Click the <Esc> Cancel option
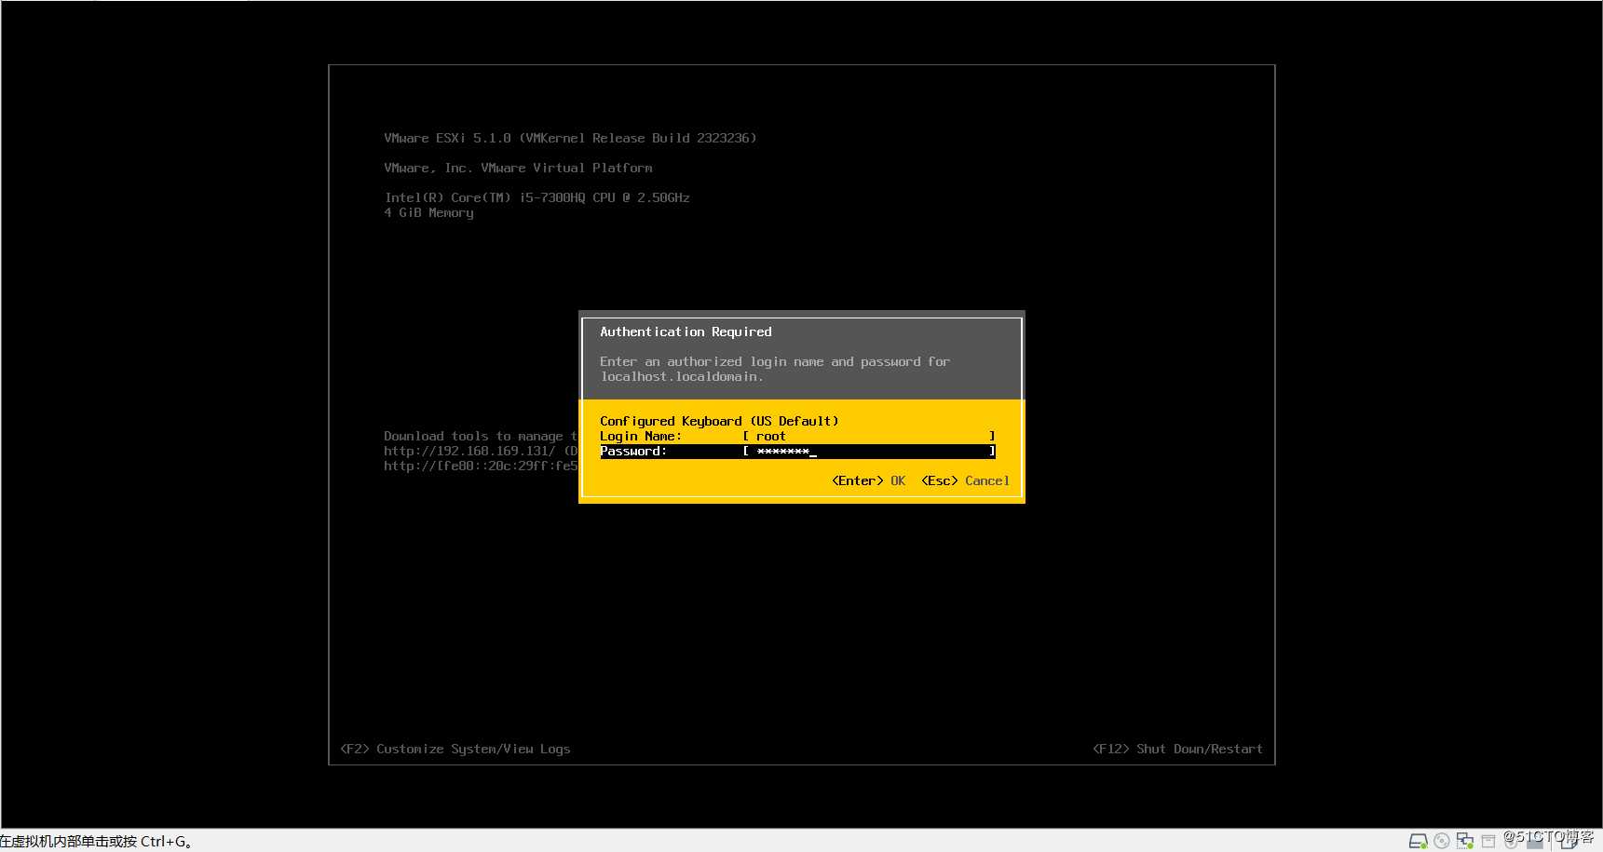The image size is (1603, 852). pyautogui.click(x=965, y=480)
